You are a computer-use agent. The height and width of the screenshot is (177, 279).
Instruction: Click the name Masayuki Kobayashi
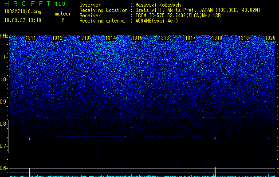point(159,5)
